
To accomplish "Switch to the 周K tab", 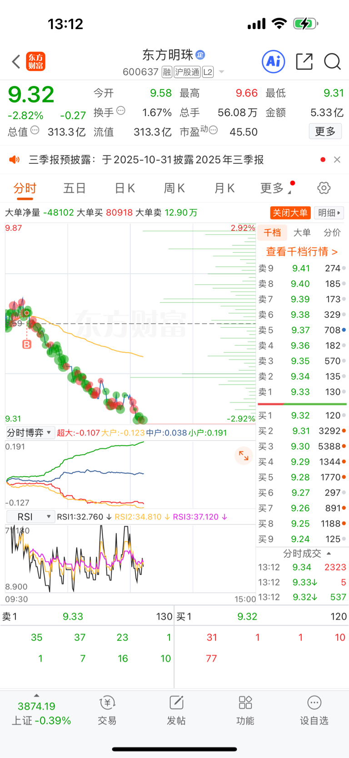I will (174, 188).
